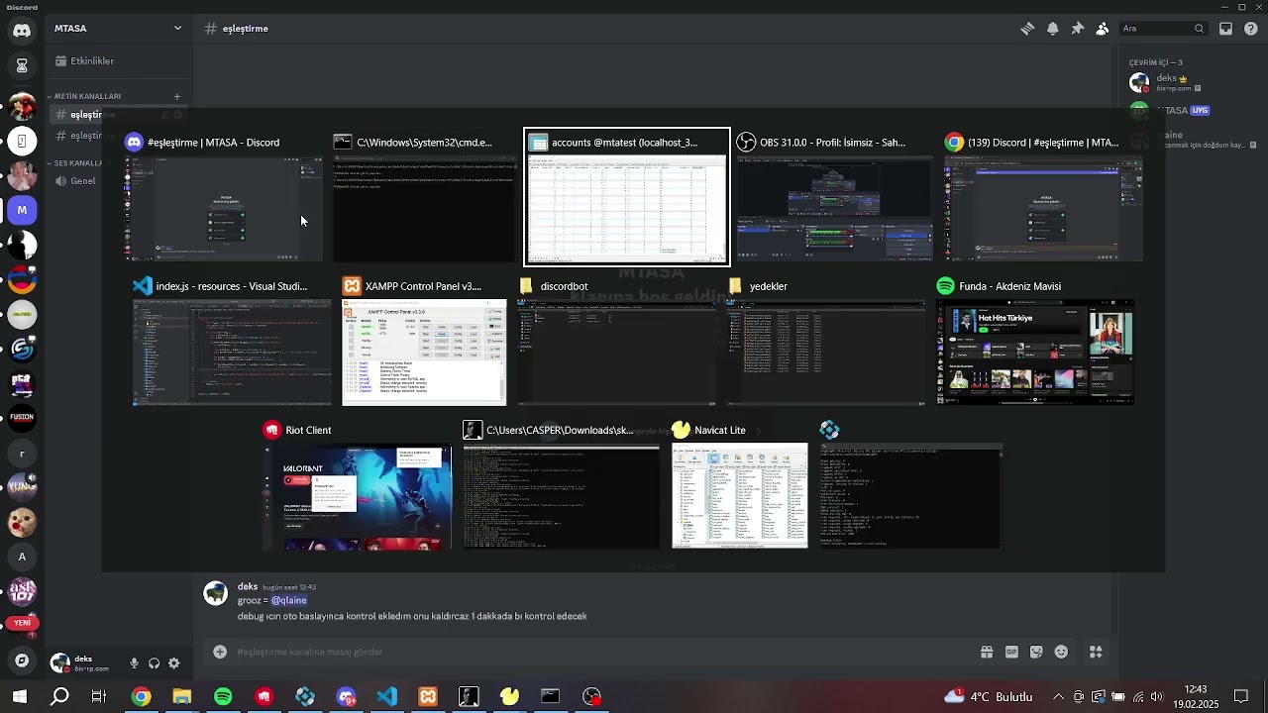Click the @qlaine mention link

(x=289, y=601)
